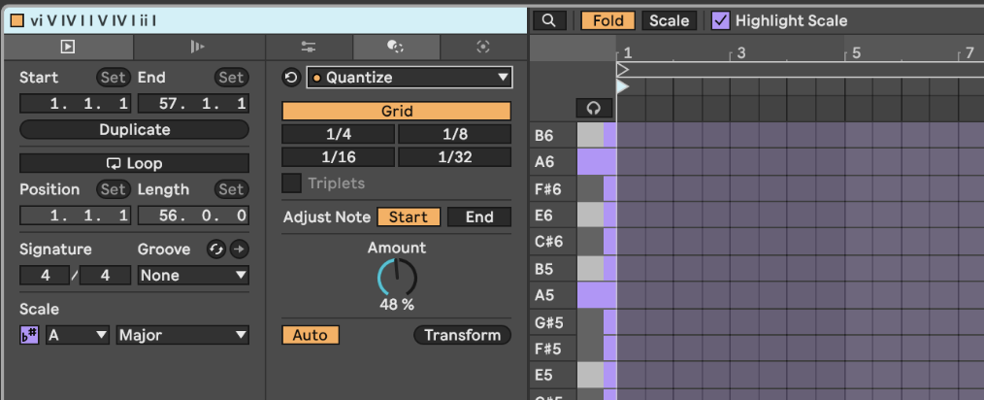Click the hot-swap groove icon
The width and height of the screenshot is (984, 400).
click(216, 250)
